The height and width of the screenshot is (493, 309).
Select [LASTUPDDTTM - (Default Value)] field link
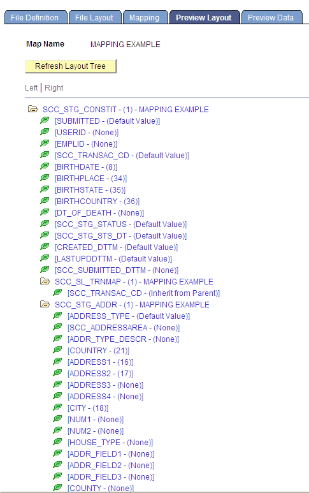tap(113, 259)
